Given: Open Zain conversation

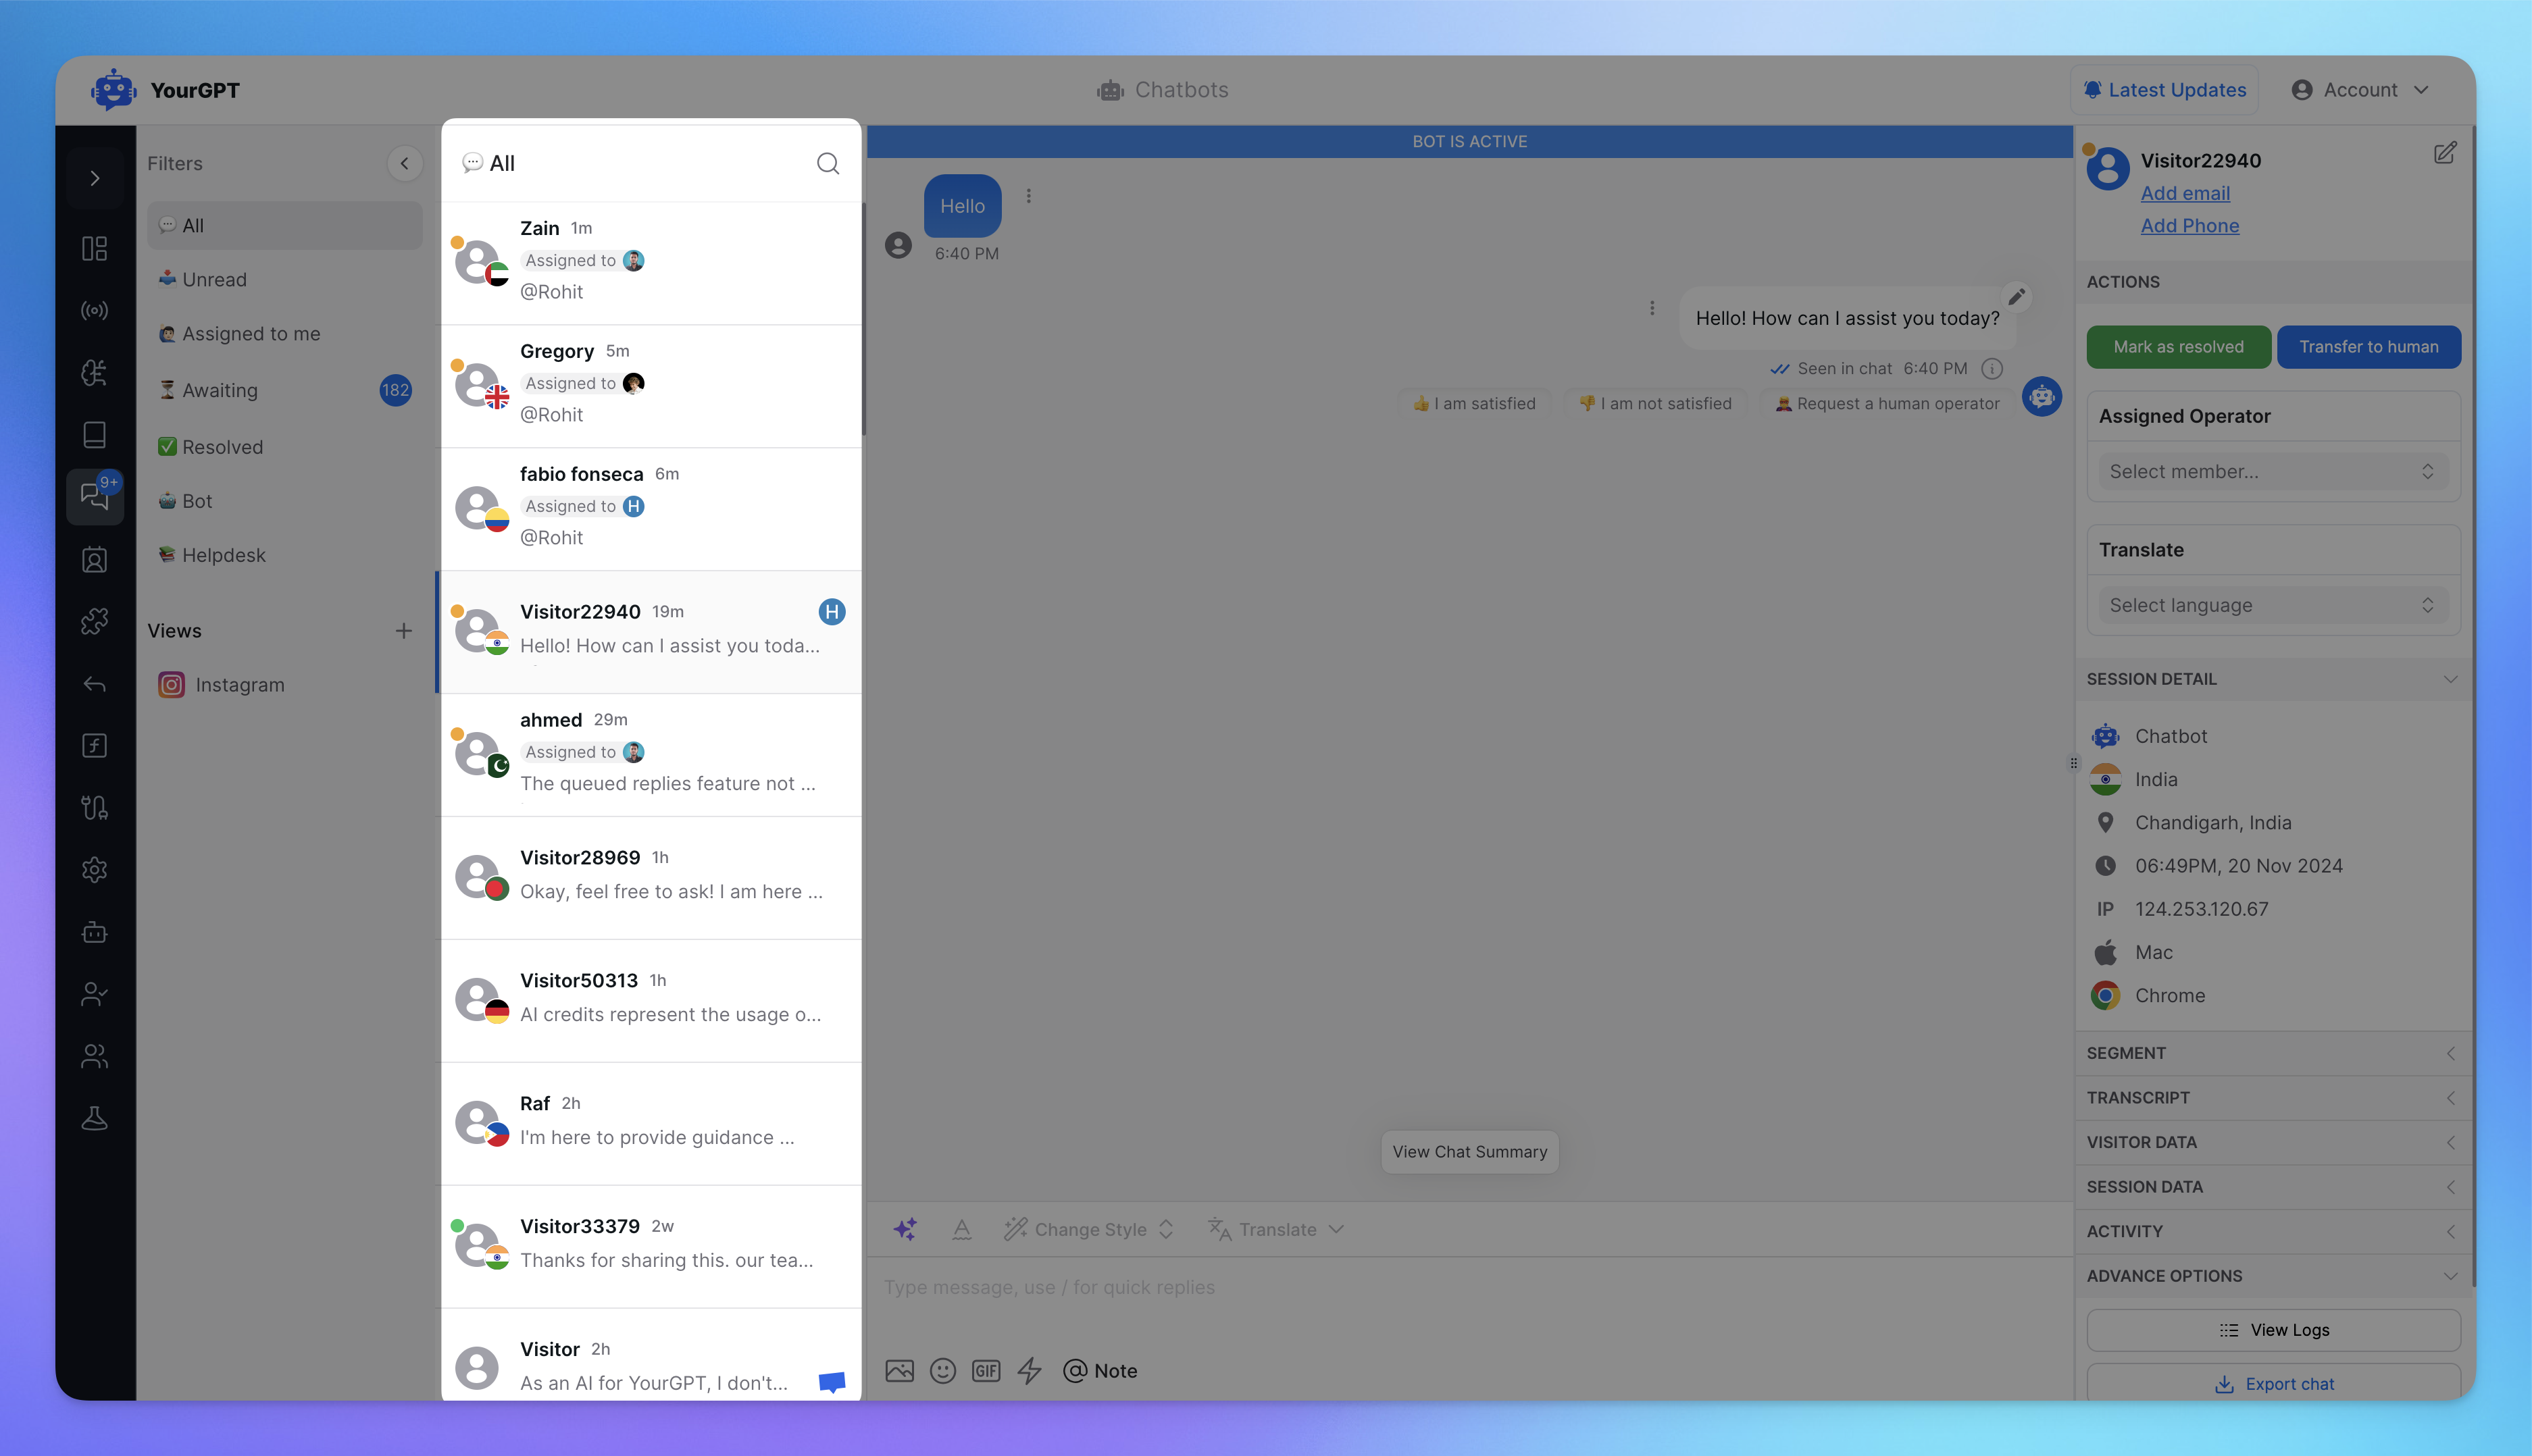Looking at the screenshot, I should [x=651, y=263].
